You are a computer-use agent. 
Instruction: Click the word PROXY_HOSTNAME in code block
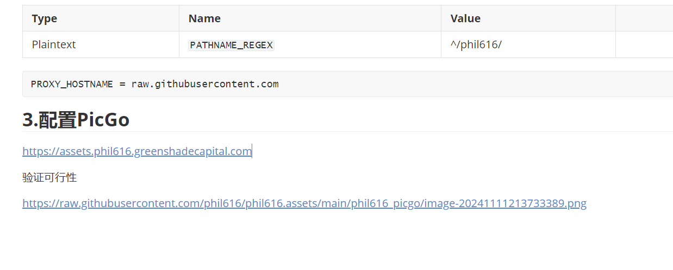click(72, 84)
